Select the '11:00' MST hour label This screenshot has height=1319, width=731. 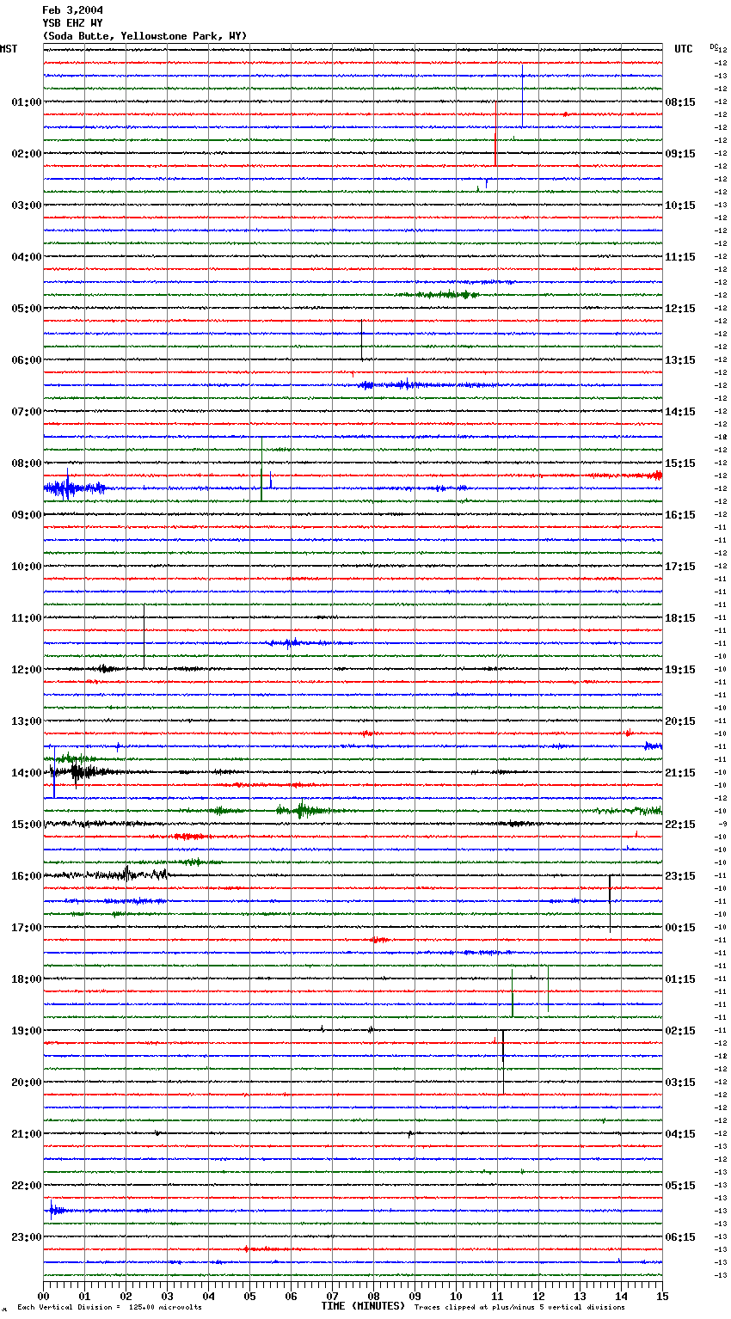(27, 618)
